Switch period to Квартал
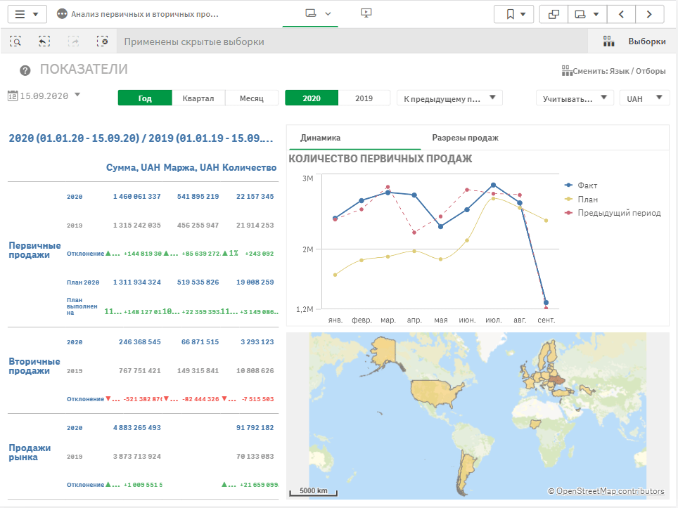678x508 pixels. point(198,98)
